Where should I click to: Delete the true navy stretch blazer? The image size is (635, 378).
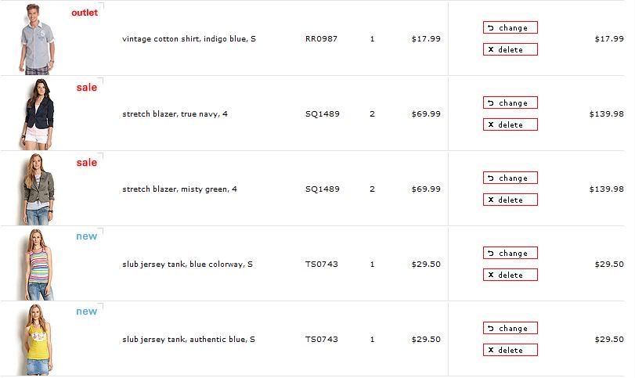[511, 124]
